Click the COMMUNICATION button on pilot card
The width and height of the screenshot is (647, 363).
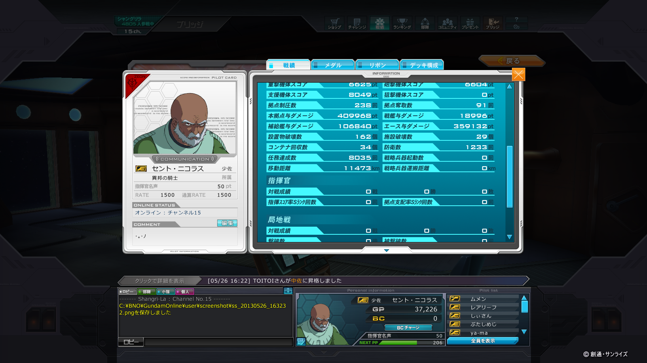(185, 159)
